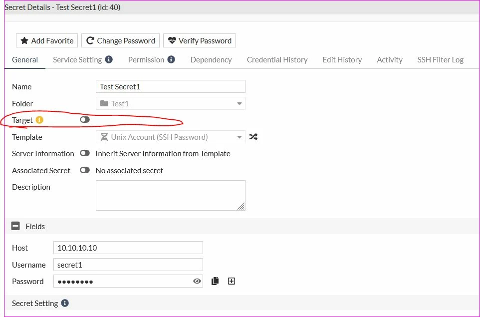The width and height of the screenshot is (480, 317).
Task: Click the Service Setting info icon
Action: click(109, 59)
